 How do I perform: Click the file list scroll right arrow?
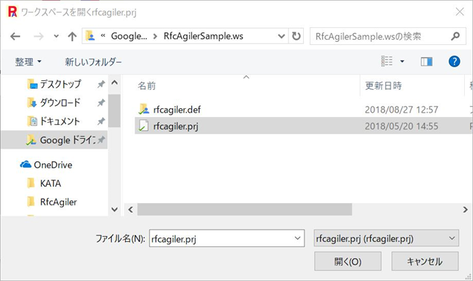(x=465, y=210)
